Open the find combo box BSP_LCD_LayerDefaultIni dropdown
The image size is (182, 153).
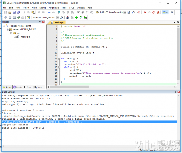(x=125, y=12)
